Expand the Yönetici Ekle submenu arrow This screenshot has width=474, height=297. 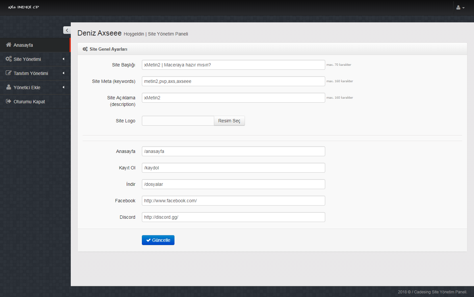coord(64,87)
